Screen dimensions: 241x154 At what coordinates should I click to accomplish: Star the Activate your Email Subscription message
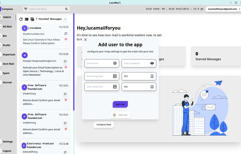pos(66,67)
